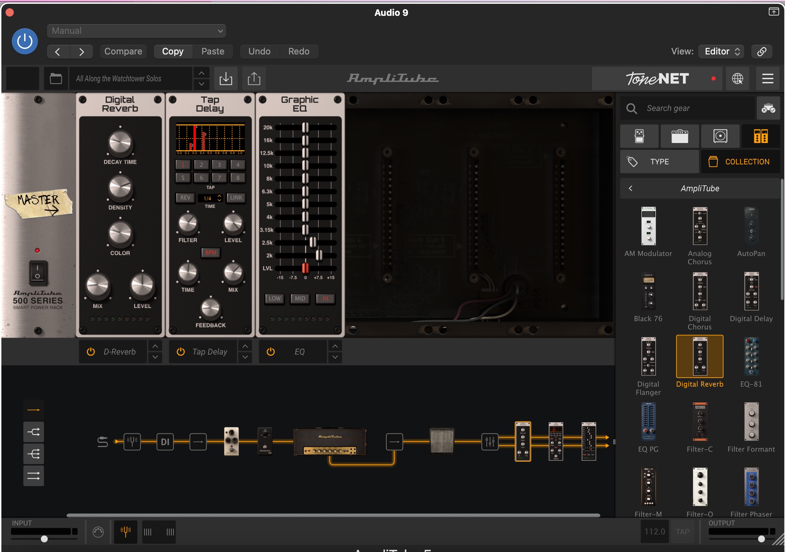Toggle the LOW band button on Graphic EQ
Screen dimensions: 785x552
click(275, 298)
